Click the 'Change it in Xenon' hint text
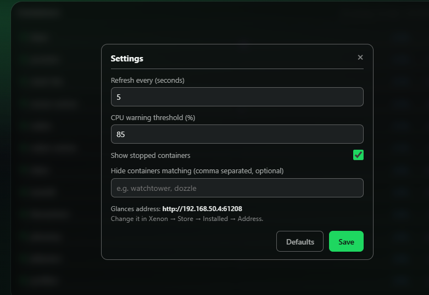 [187, 219]
